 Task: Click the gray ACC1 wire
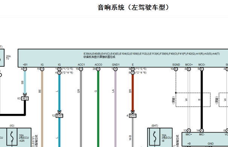[81, 109]
